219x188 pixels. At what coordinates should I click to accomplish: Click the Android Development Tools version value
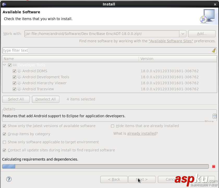[x=170, y=77]
